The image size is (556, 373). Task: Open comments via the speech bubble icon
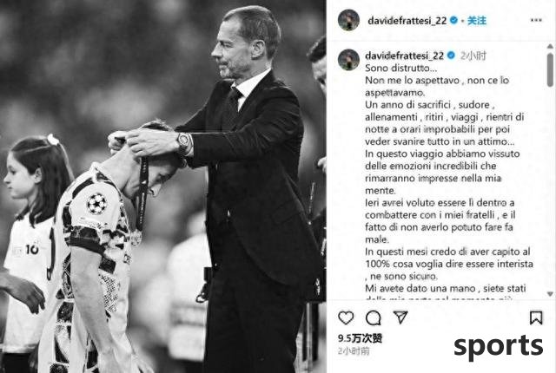pyautogui.click(x=373, y=317)
